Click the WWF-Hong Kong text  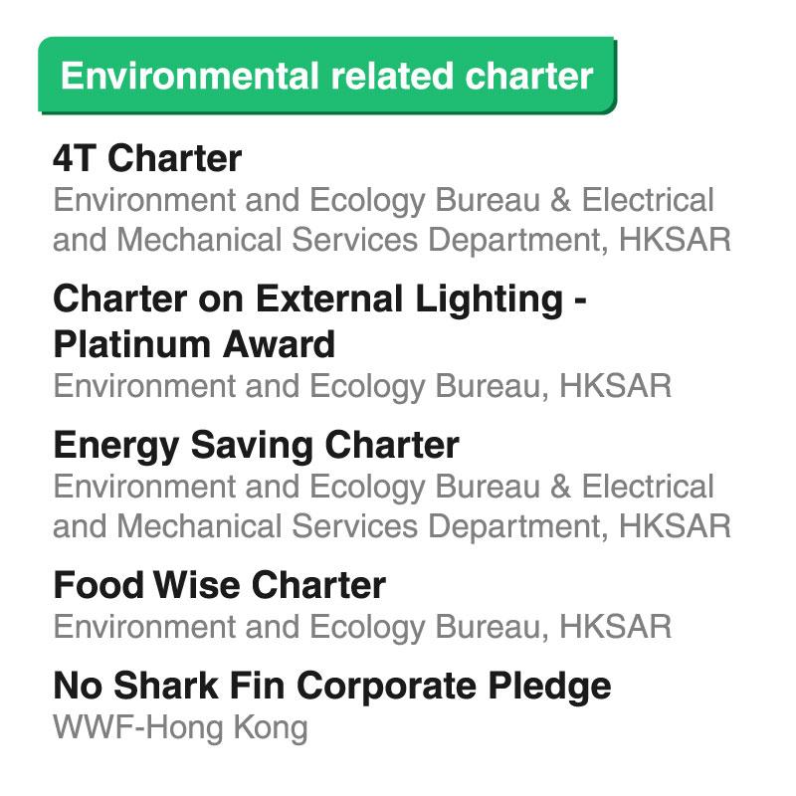pyautogui.click(x=180, y=728)
